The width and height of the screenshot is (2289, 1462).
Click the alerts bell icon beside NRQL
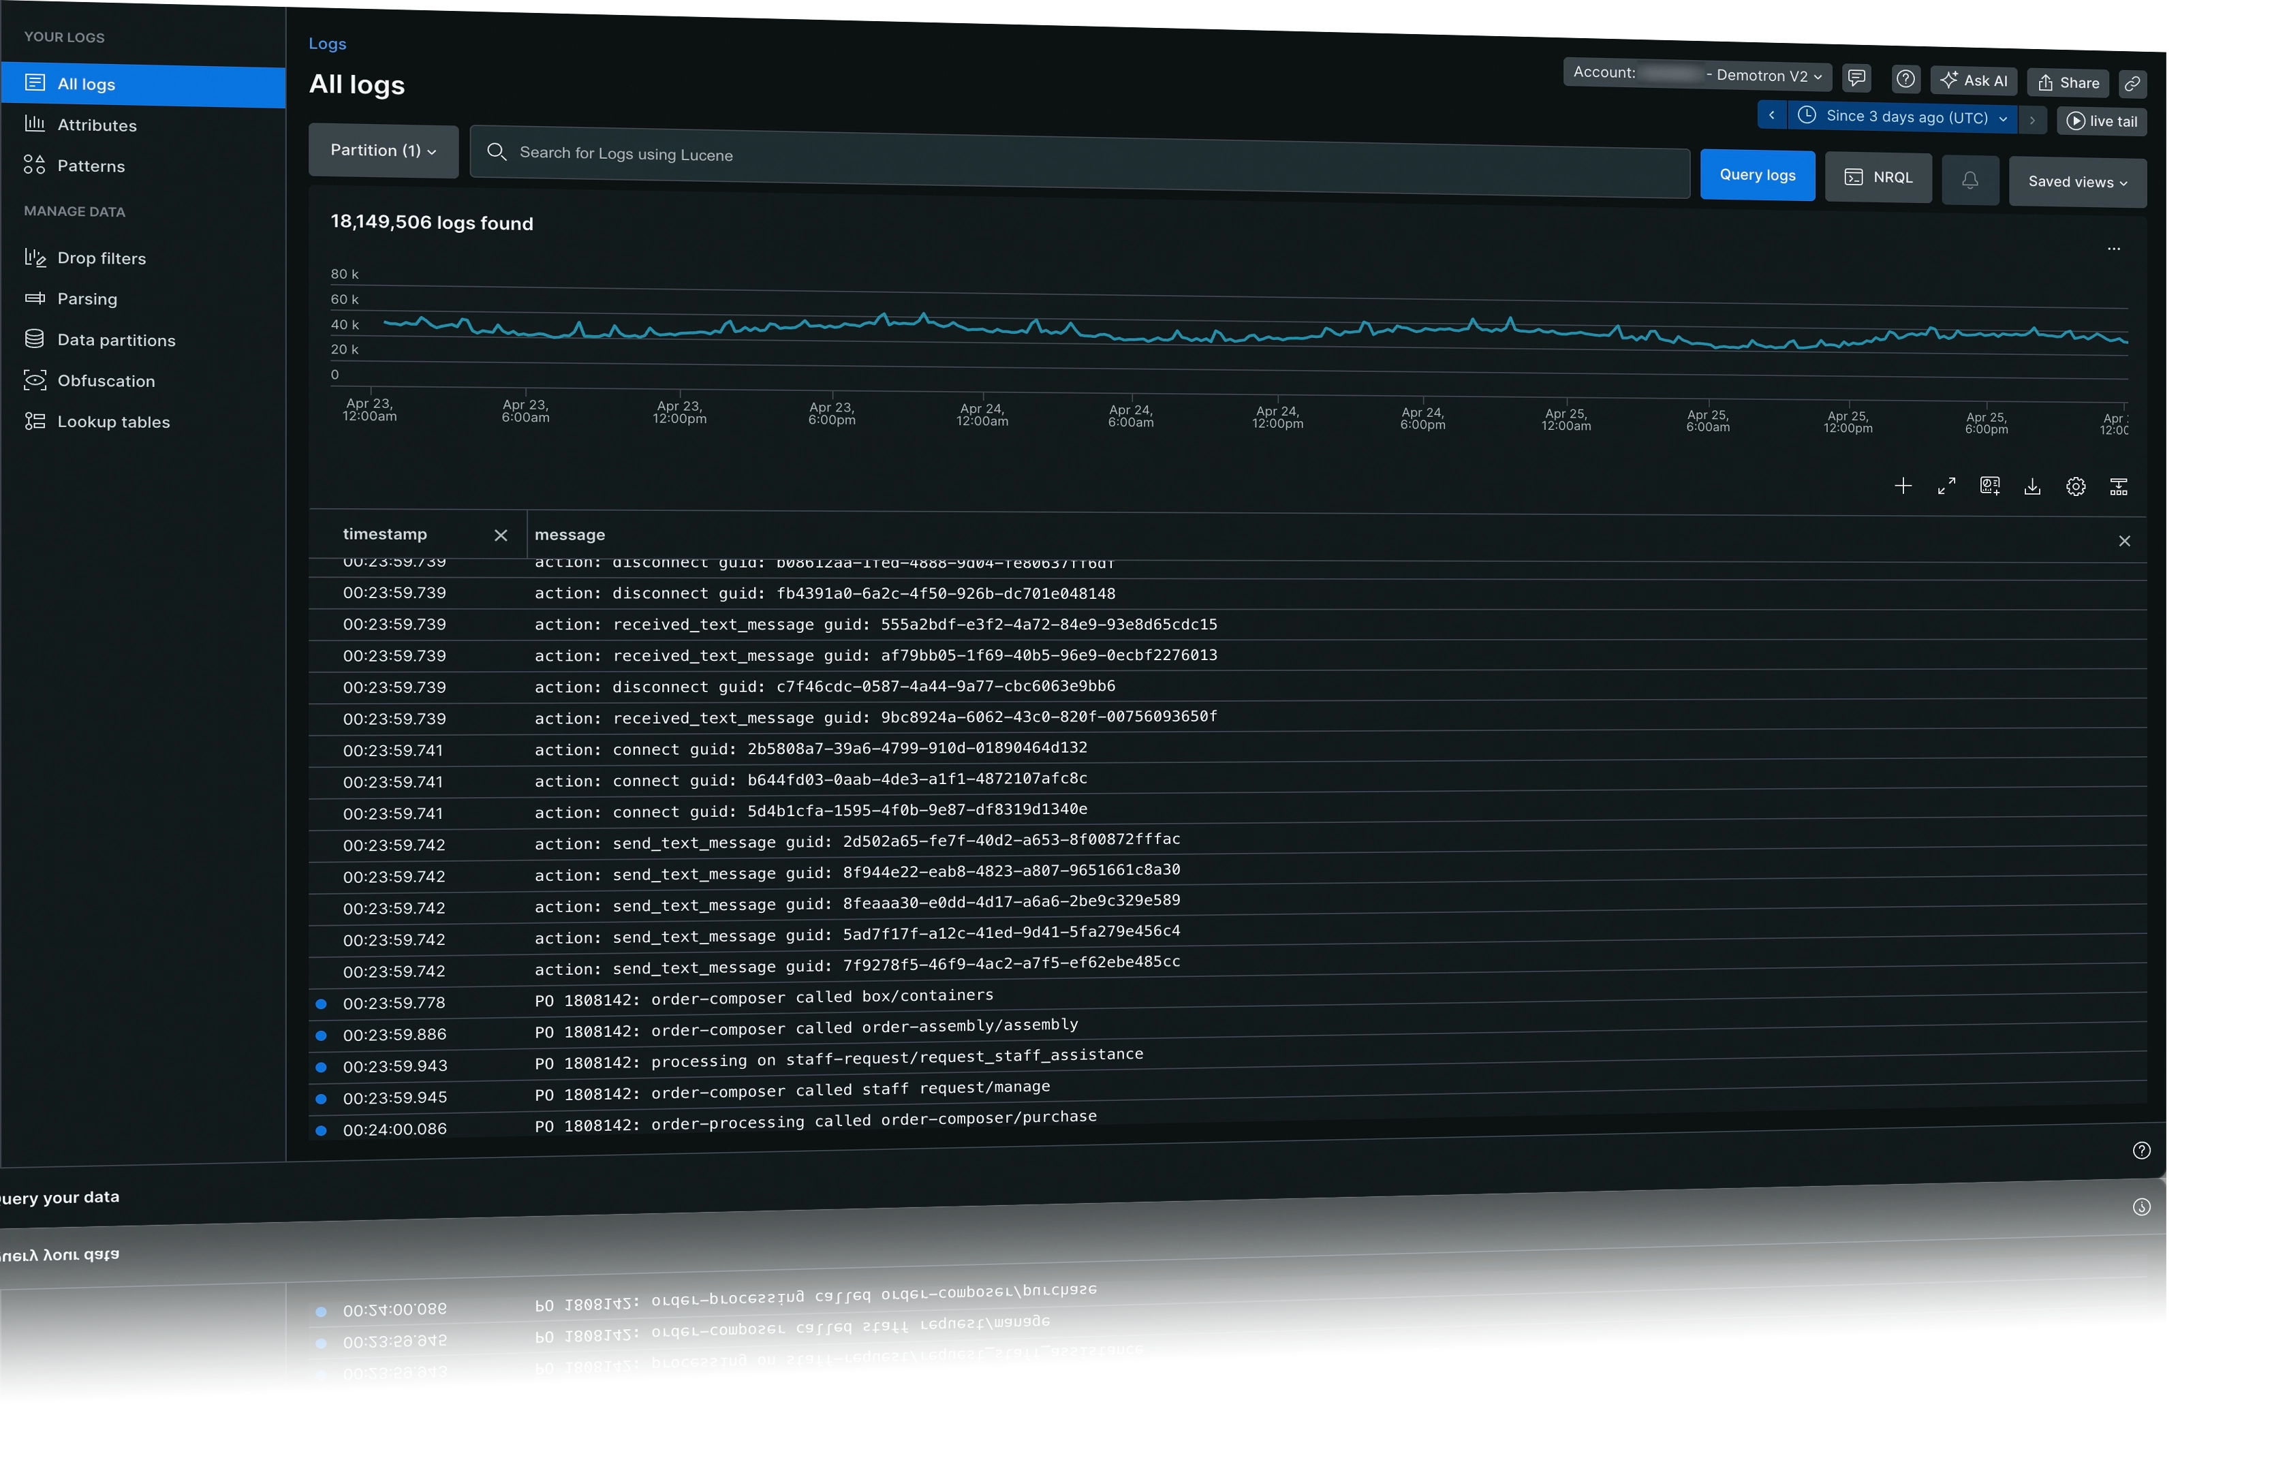(1969, 180)
